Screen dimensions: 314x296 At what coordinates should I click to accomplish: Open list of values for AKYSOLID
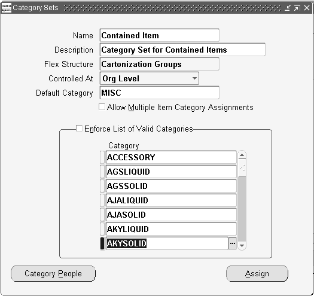pyautogui.click(x=232, y=243)
